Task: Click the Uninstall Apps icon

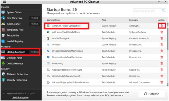Action: [3, 58]
